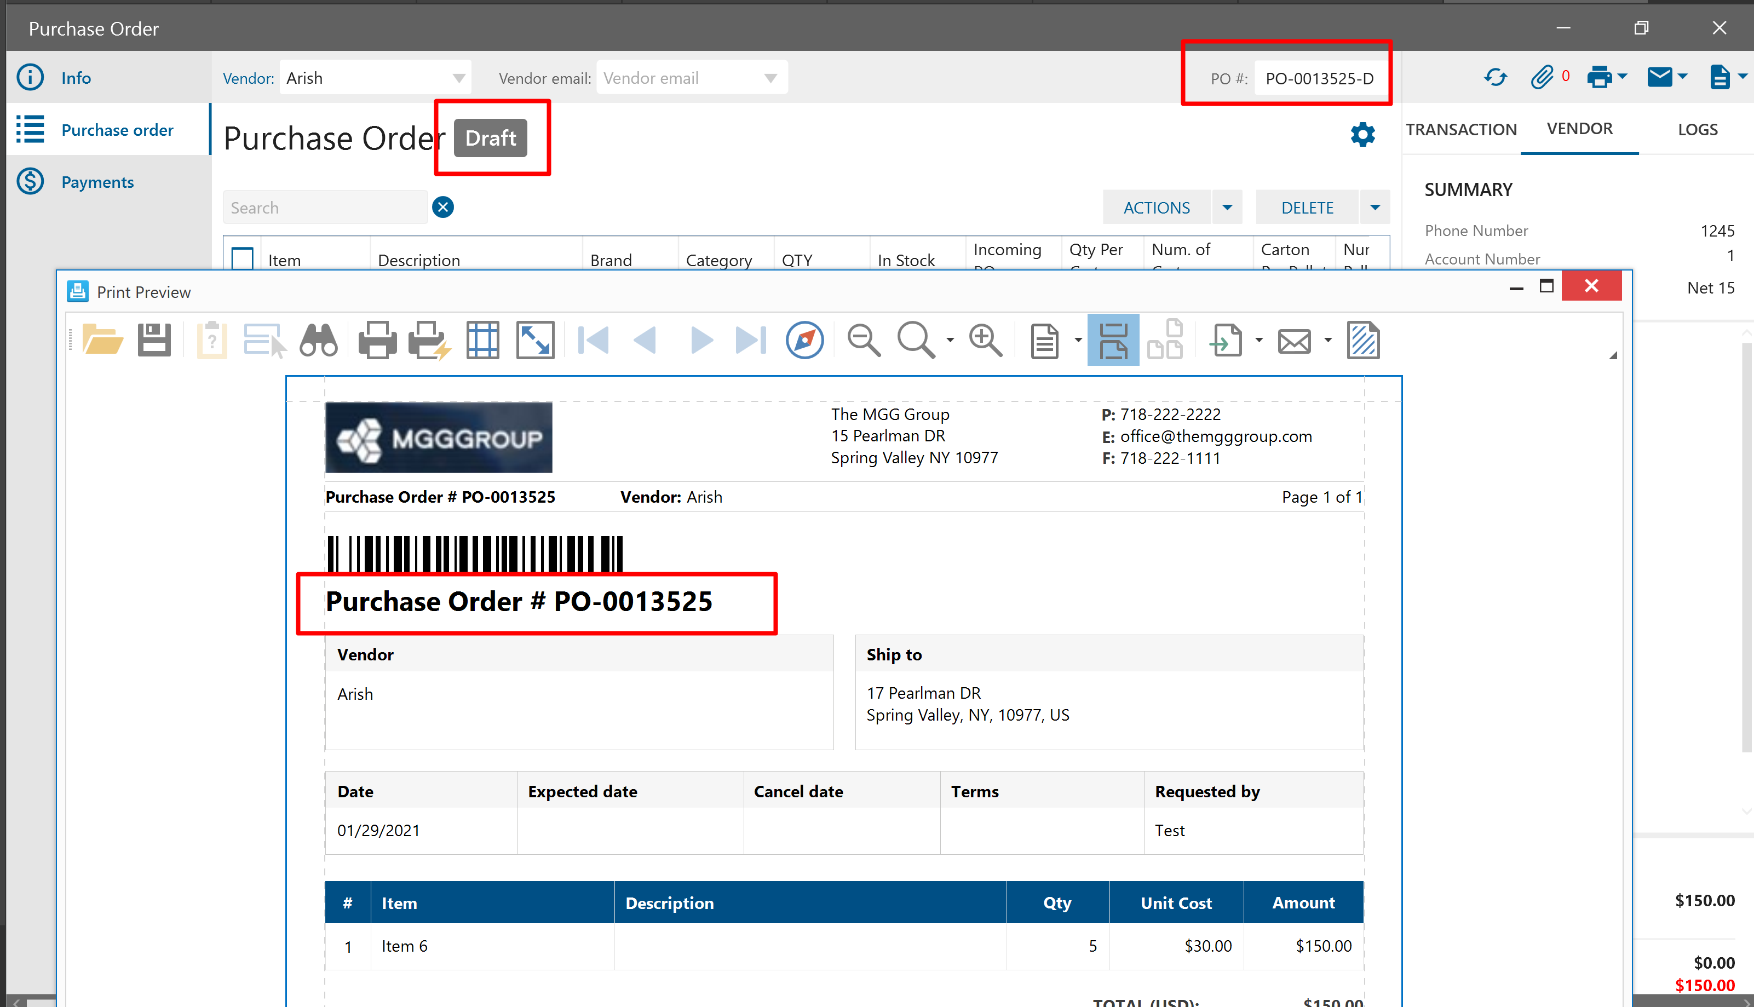
Task: Click the DELETE button
Action: (x=1307, y=208)
